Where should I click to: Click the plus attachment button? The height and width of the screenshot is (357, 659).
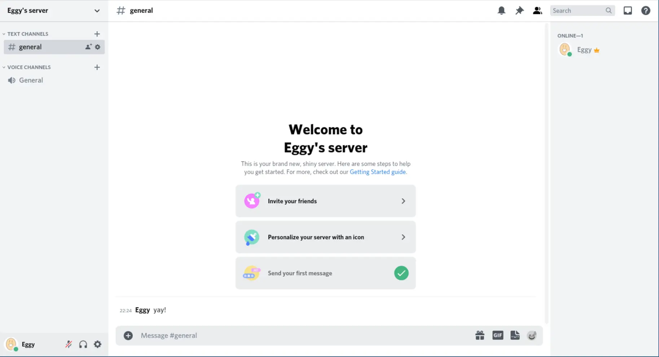[128, 335]
